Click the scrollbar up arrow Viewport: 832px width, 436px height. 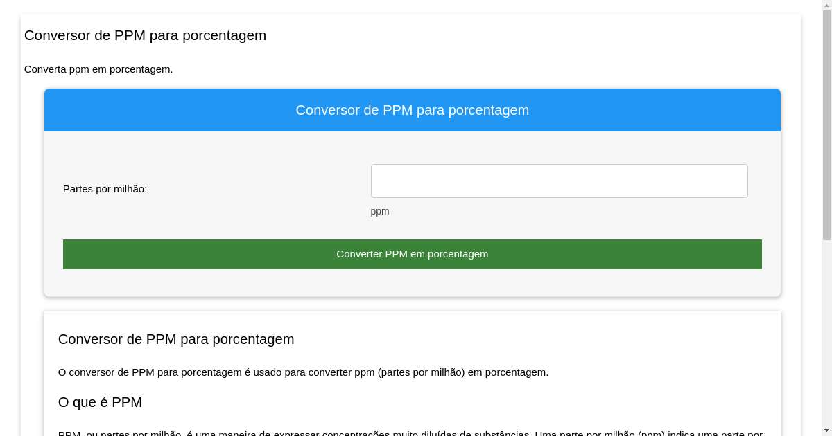(826, 5)
